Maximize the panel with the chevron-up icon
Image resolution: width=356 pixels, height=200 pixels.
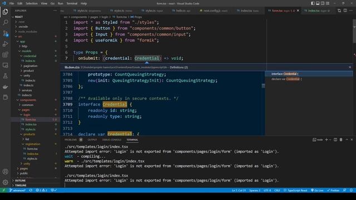point(347,139)
